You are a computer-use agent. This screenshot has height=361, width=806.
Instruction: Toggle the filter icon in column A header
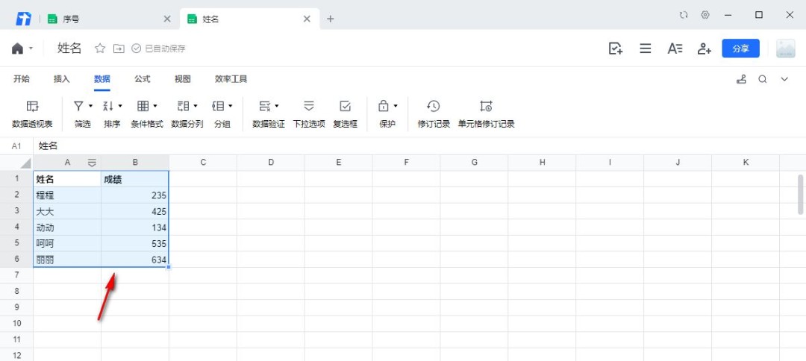92,163
